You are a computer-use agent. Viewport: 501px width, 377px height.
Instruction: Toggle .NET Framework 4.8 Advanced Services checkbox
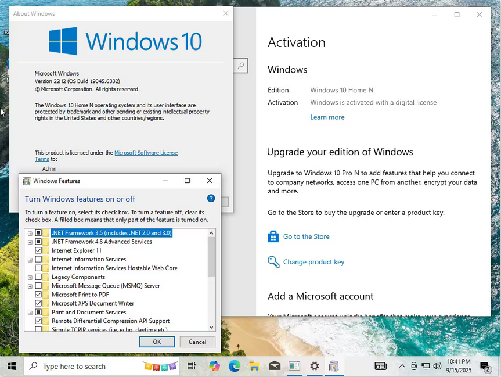[x=38, y=242]
